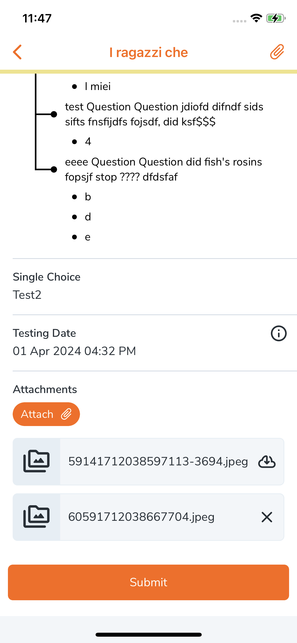Open the 5914171203859​7113-3694.jpeg file name
Image resolution: width=297 pixels, height=643 pixels.
click(158, 462)
